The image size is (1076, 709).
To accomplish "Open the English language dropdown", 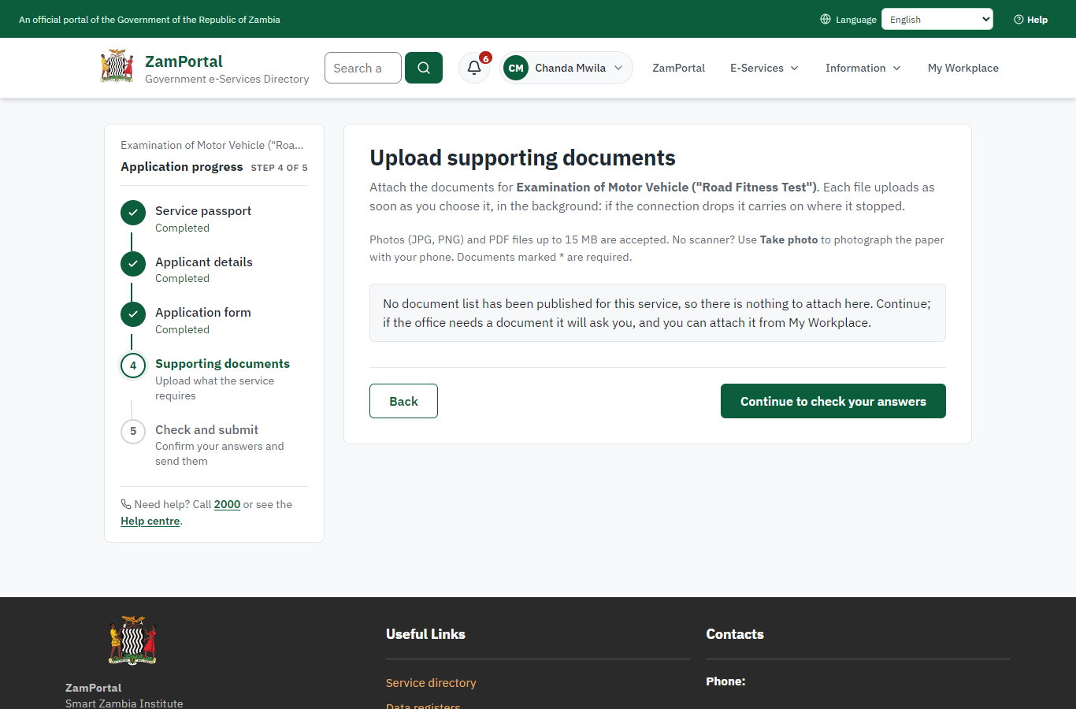I will tap(937, 19).
